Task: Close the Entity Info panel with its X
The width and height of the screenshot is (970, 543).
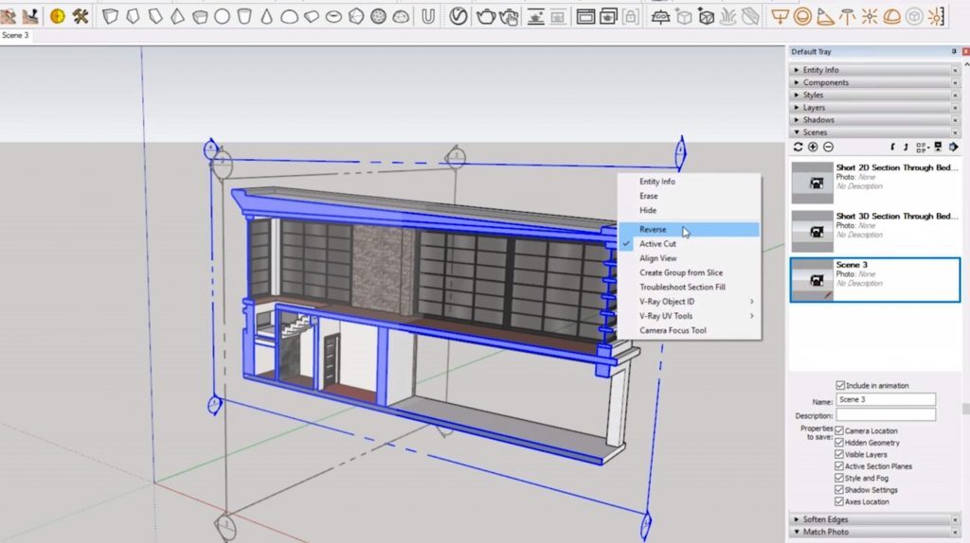Action: click(x=955, y=70)
